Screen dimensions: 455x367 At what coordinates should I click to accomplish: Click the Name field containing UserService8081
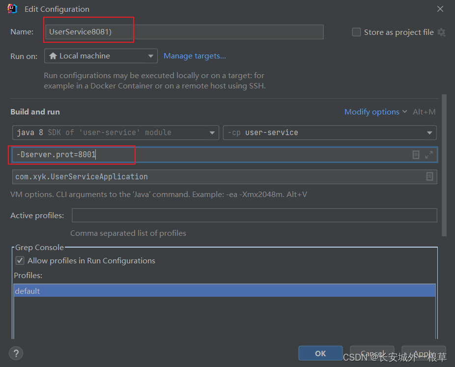[184, 32]
